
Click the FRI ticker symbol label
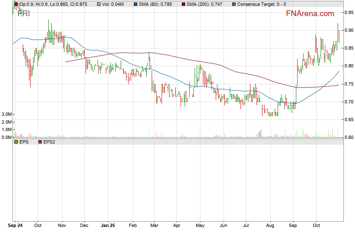point(24,13)
